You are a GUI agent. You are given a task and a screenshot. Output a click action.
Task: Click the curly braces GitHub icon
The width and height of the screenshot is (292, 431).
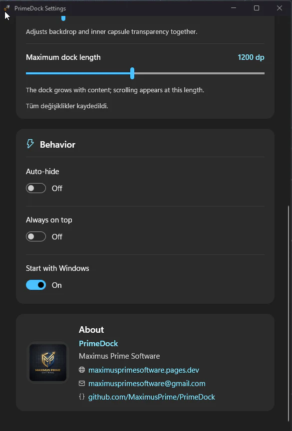tap(82, 397)
